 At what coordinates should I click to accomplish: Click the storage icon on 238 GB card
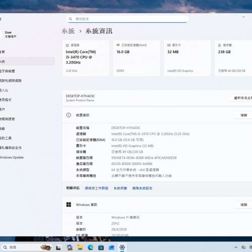219,45
